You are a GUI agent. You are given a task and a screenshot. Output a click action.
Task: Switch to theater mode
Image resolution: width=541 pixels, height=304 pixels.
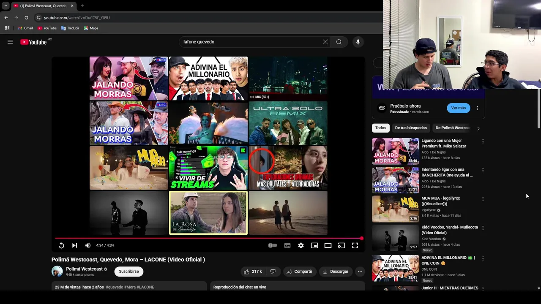tap(328, 245)
